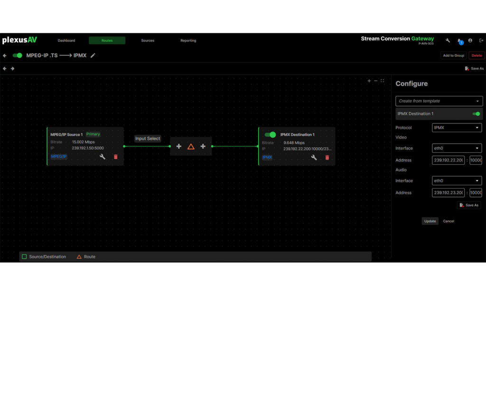Image resolution: width=486 pixels, height=405 pixels.
Task: Delete IPMX Destination 1 with trash icon
Action: pyautogui.click(x=327, y=158)
